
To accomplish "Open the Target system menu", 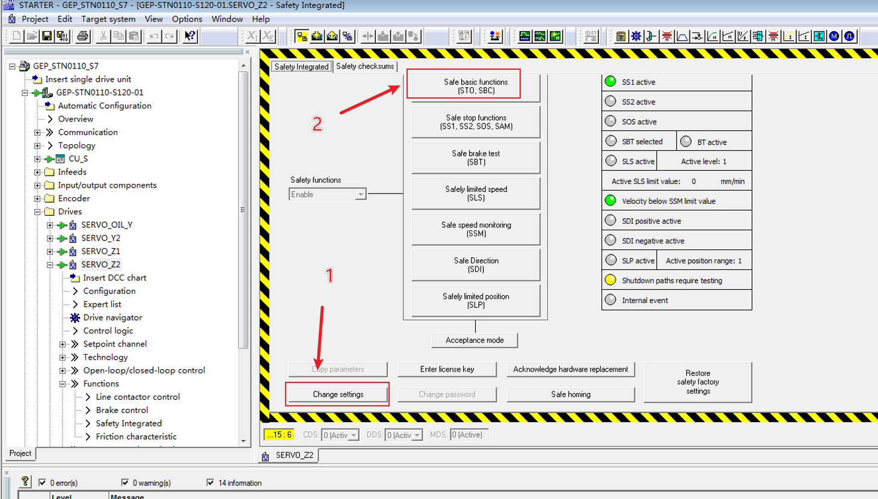I will click(108, 19).
